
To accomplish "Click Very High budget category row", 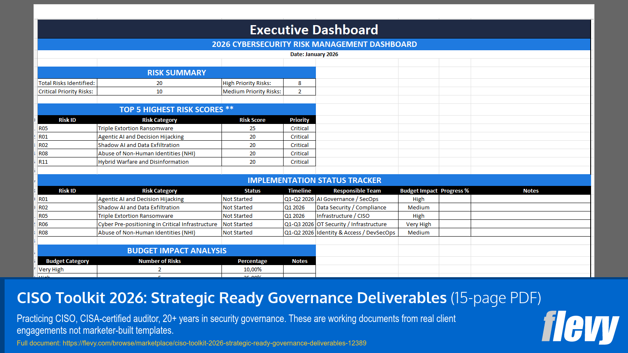I will coord(177,269).
